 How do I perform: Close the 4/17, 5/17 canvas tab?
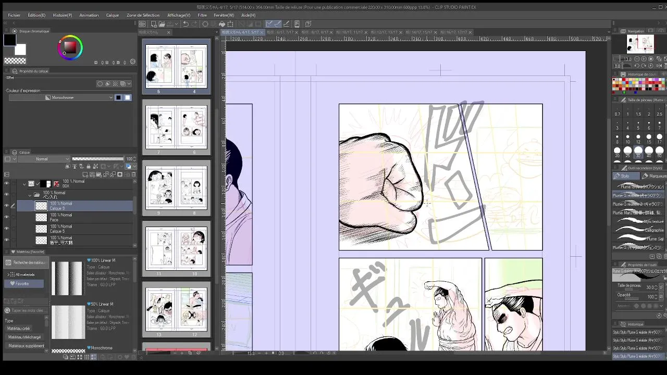262,32
